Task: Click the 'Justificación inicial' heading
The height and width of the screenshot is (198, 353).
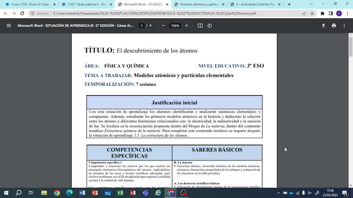Action: 174,103
